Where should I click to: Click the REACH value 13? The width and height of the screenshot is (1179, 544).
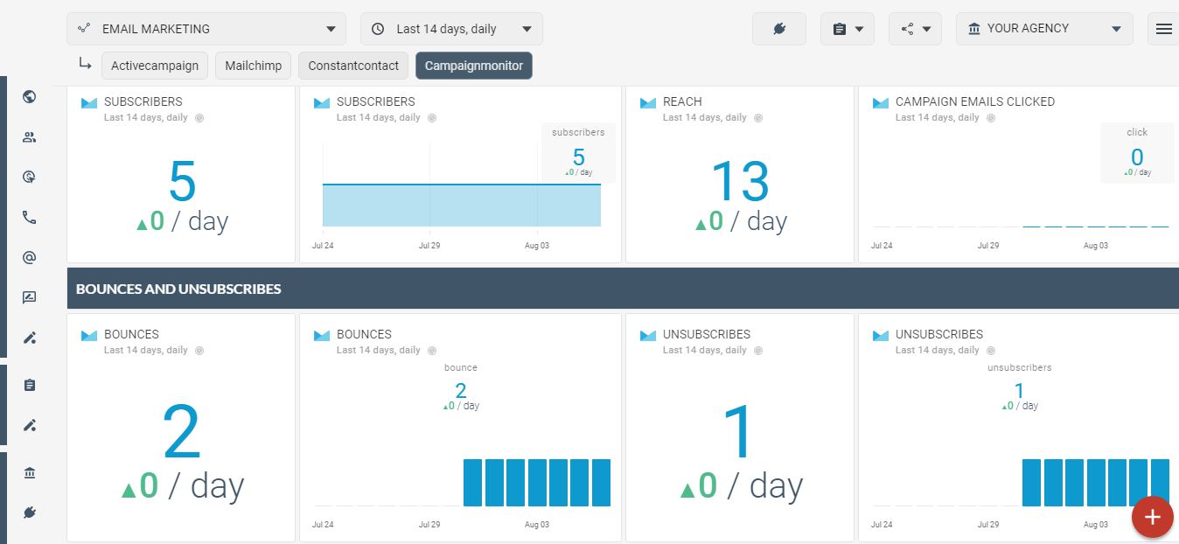click(x=740, y=182)
